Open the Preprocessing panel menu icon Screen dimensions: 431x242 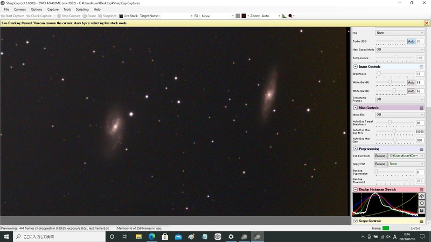click(421, 149)
